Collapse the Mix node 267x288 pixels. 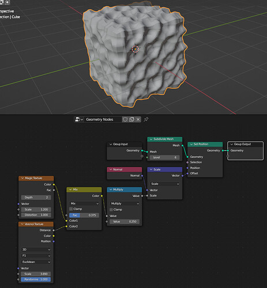[x=70, y=190]
